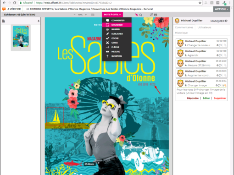Click the Supprimer link on comment 6
234x175 pixels.
[220, 98]
